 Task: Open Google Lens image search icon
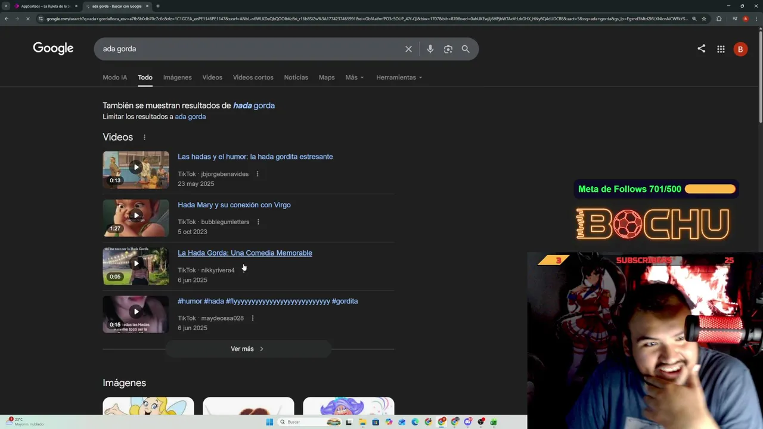point(448,49)
